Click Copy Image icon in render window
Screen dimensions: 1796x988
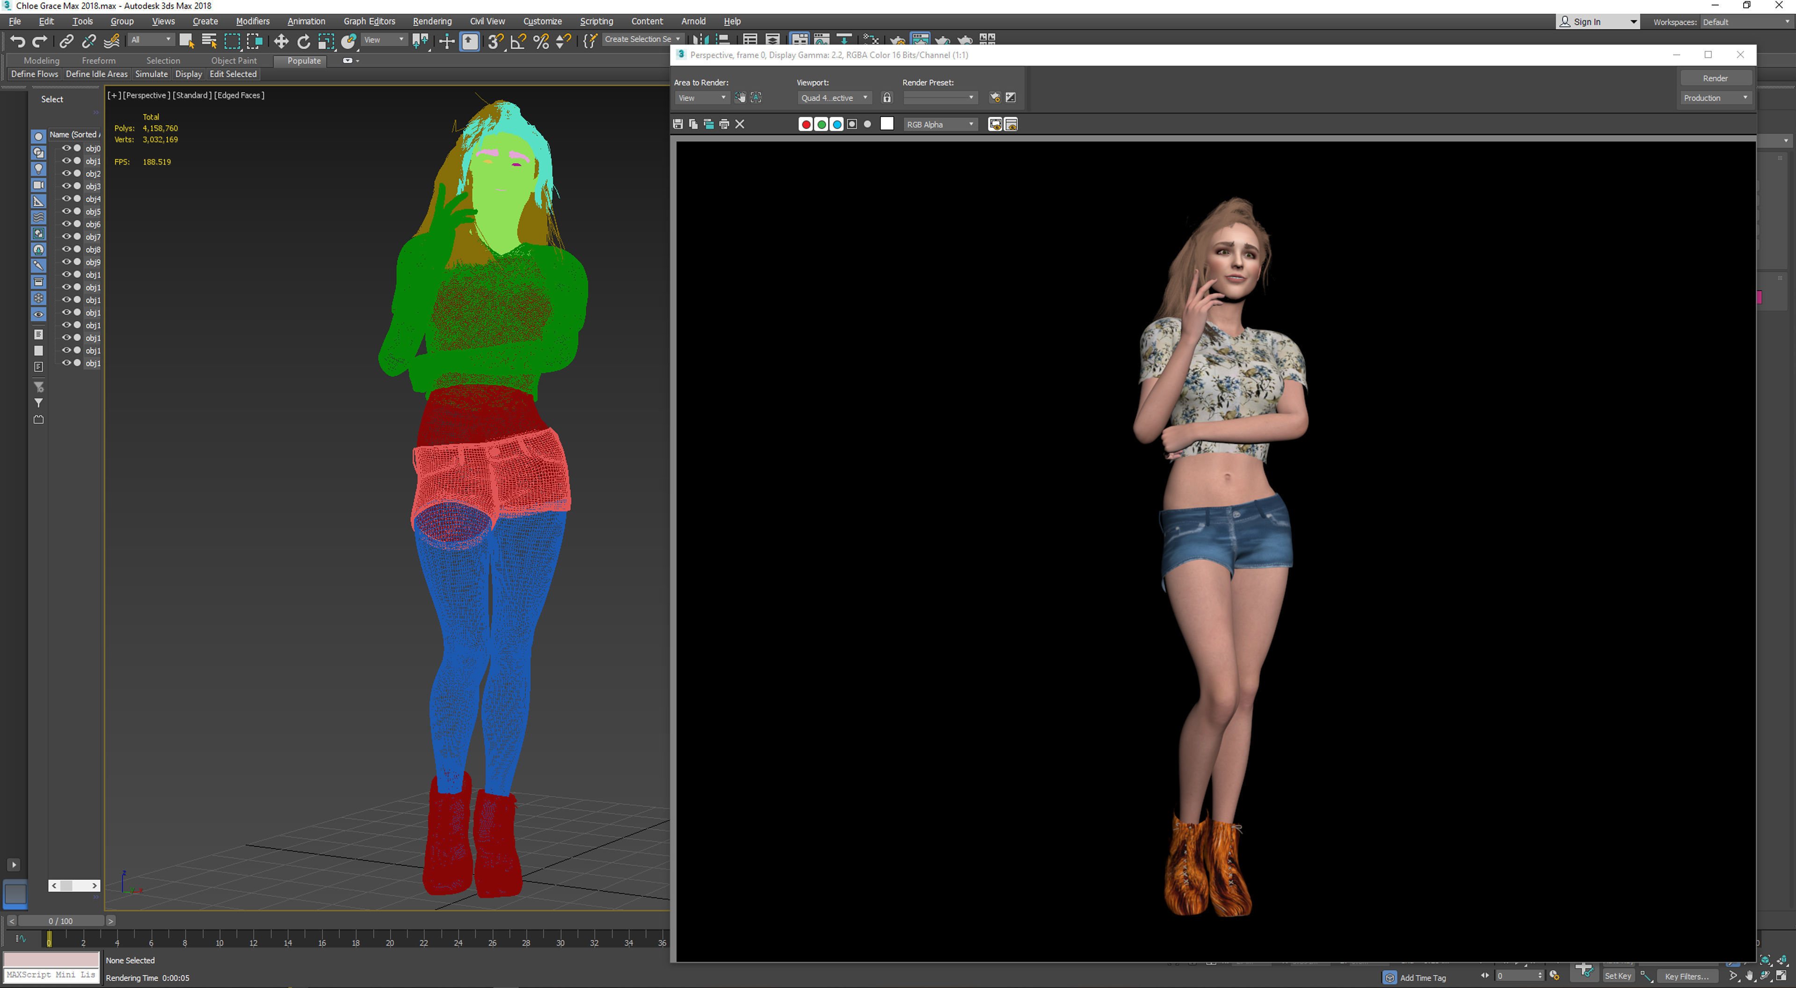point(693,124)
